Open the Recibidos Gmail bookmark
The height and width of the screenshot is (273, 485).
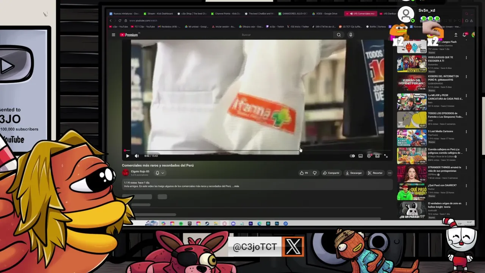click(x=169, y=27)
